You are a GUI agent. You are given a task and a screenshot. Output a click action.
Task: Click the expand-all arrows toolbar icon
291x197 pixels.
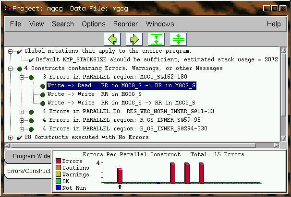[x=156, y=39]
